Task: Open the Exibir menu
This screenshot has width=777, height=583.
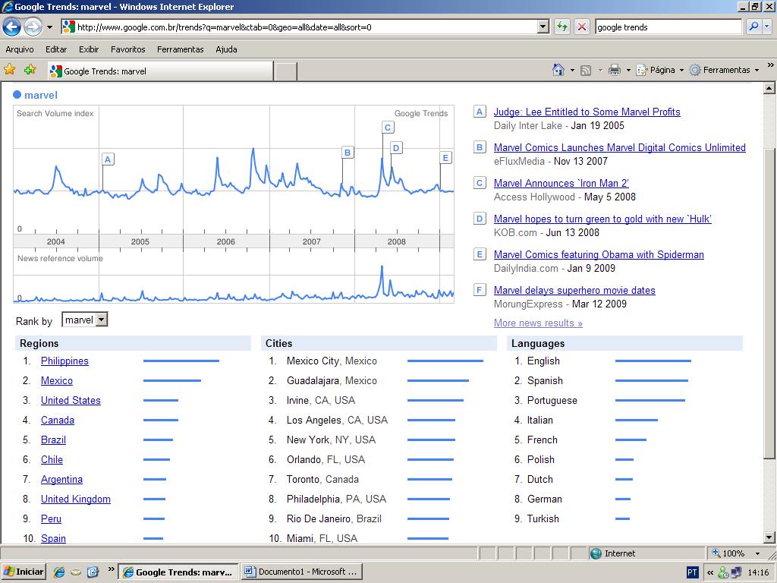Action: click(89, 49)
